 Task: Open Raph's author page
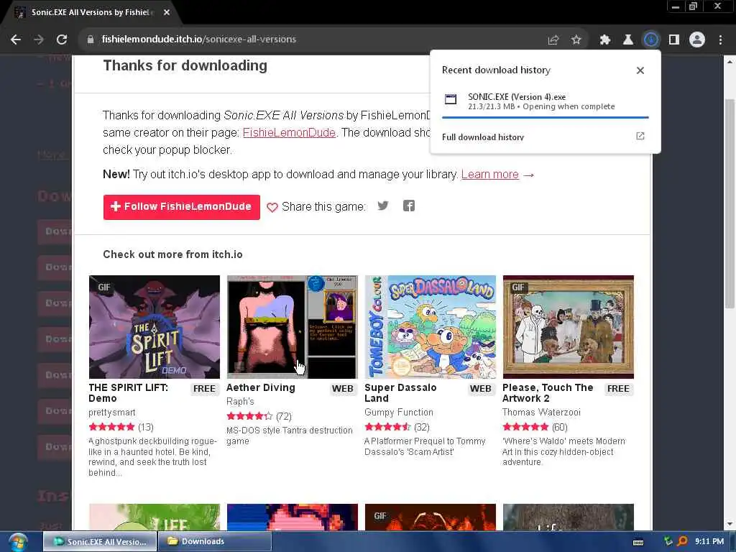click(240, 402)
